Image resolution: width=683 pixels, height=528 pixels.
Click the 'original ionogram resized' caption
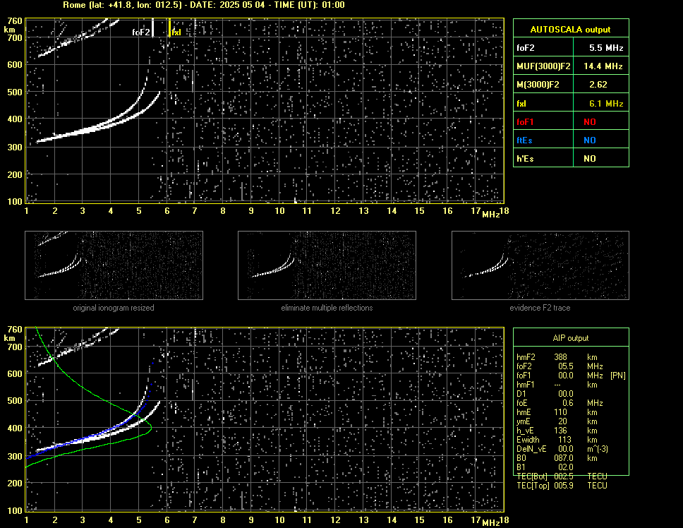point(114,308)
